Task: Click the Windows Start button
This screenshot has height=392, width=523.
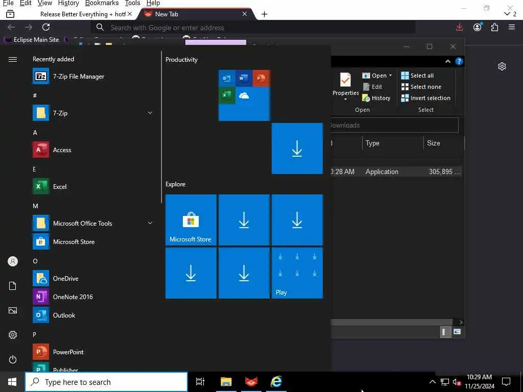Action: click(12, 382)
